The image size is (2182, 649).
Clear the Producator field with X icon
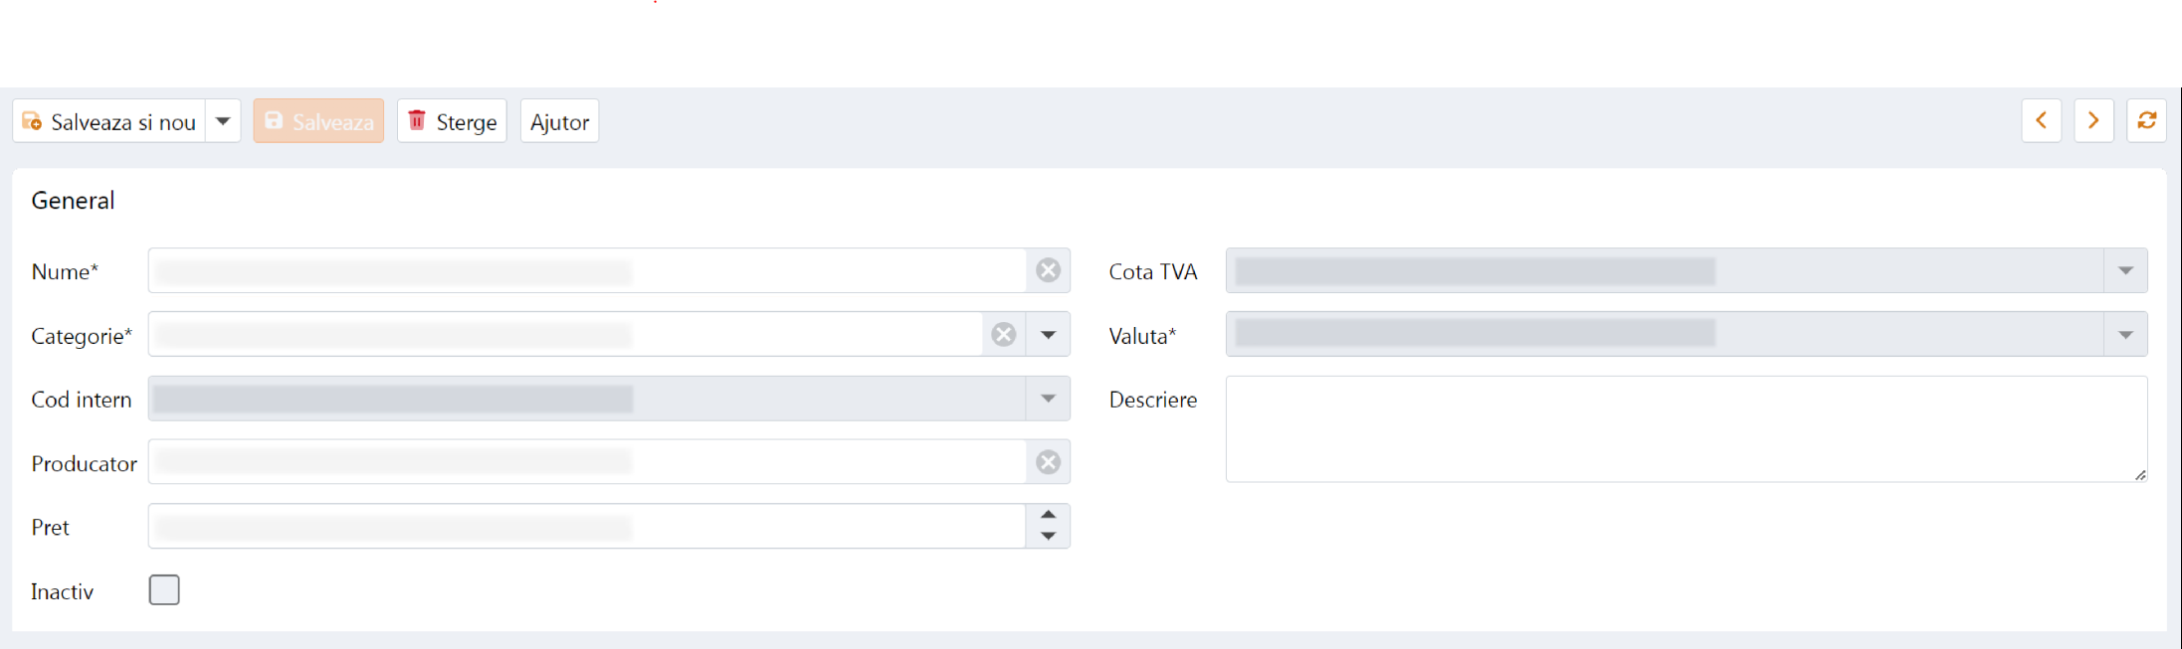[x=1048, y=462]
